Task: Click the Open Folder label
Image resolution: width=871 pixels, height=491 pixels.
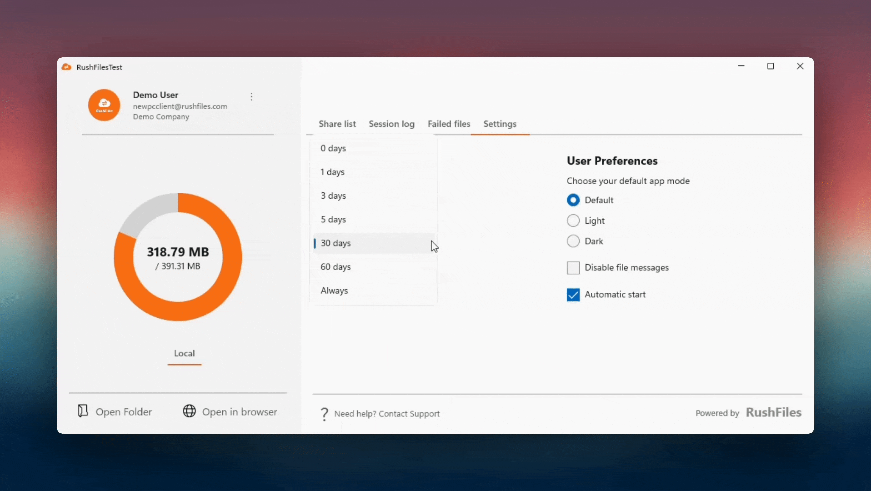Action: click(124, 412)
